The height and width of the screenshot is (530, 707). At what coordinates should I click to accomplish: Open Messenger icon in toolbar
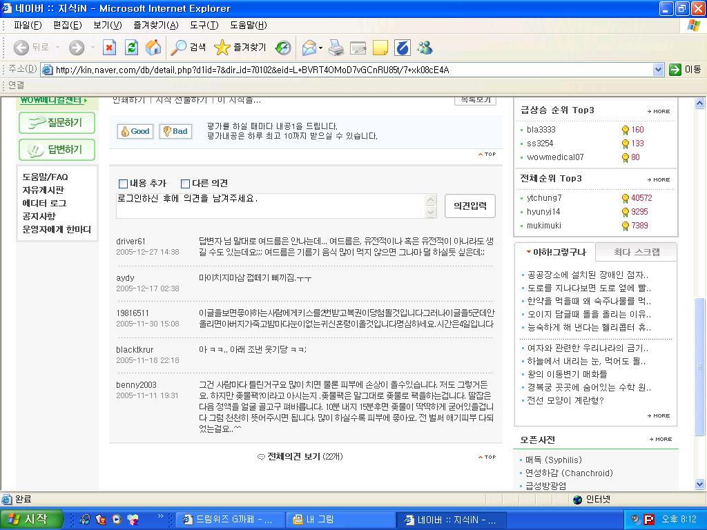[425, 48]
